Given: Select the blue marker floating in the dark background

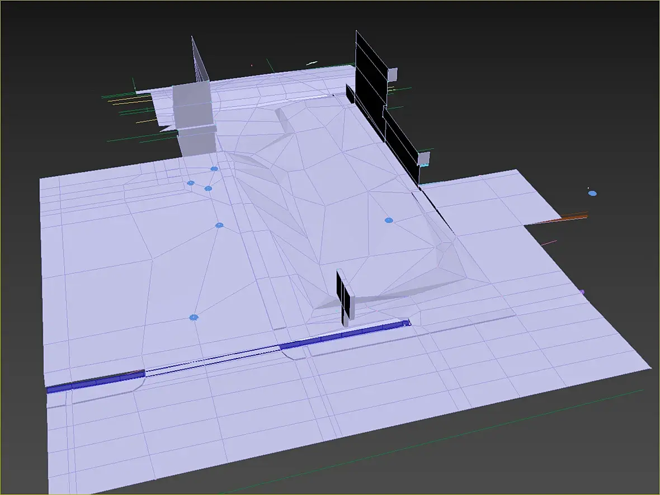Looking at the screenshot, I should (592, 193).
